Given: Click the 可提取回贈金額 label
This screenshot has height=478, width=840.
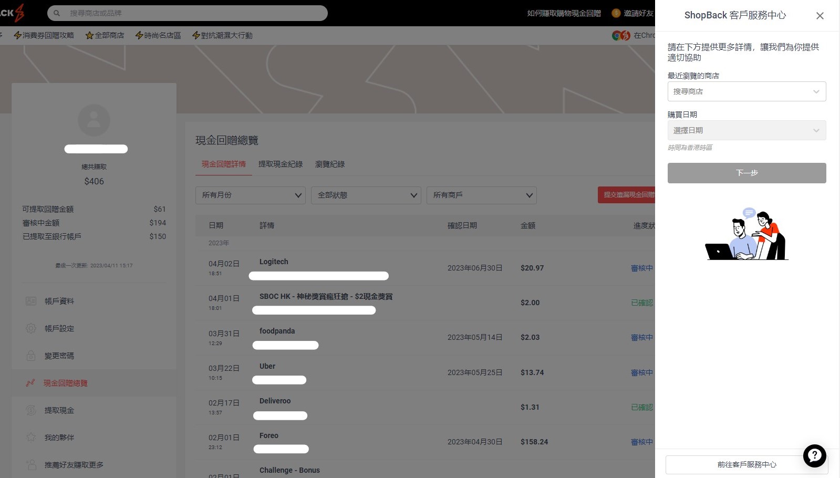Looking at the screenshot, I should click(48, 209).
